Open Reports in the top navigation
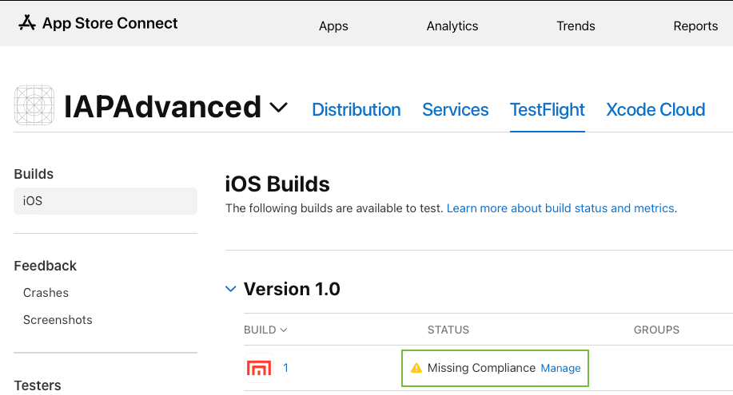The image size is (733, 395). point(695,26)
